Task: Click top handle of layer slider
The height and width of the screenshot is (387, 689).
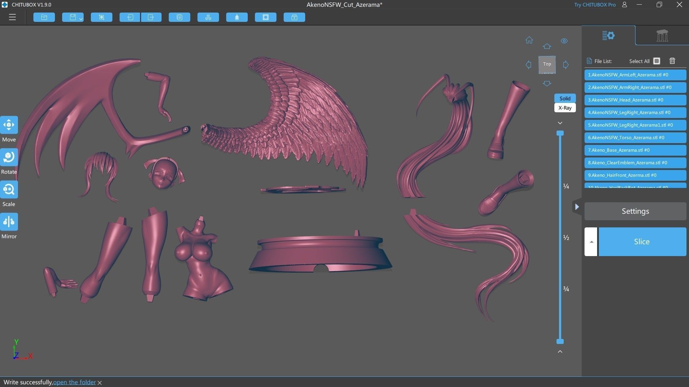Action: pyautogui.click(x=560, y=133)
